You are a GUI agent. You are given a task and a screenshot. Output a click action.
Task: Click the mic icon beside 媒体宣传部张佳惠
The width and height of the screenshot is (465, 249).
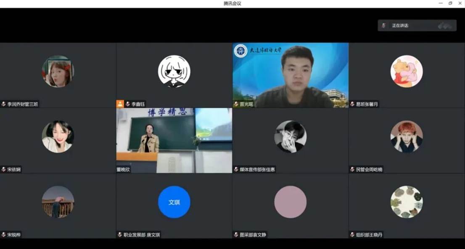236,170
